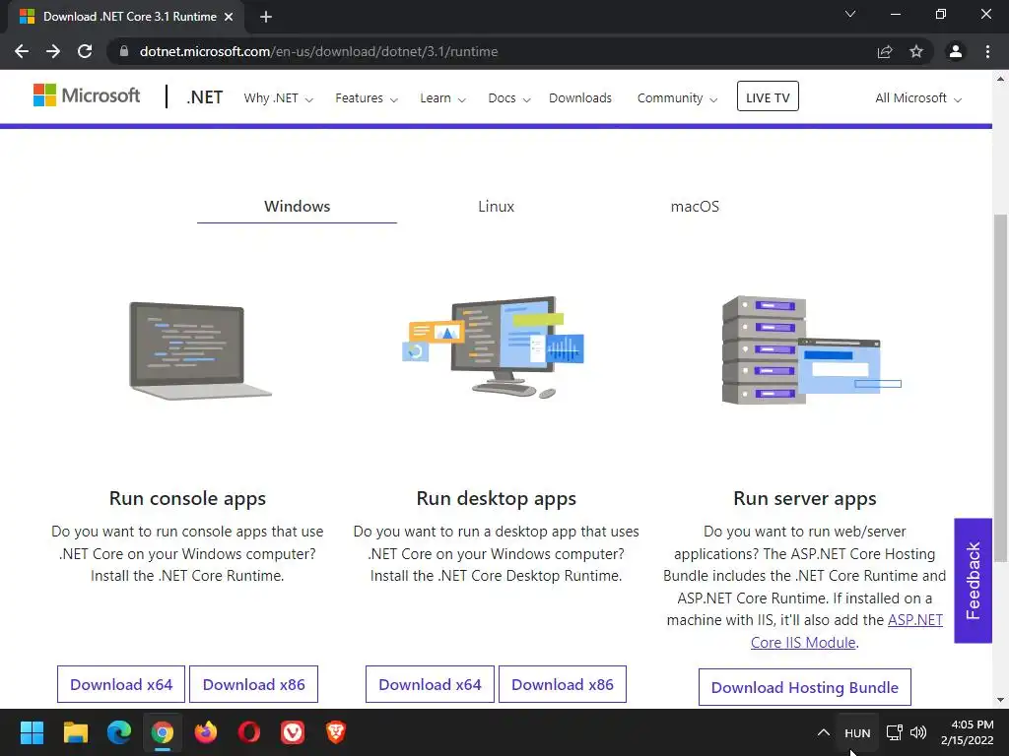
Task: Download x86 for desktop apps
Action: 563,685
